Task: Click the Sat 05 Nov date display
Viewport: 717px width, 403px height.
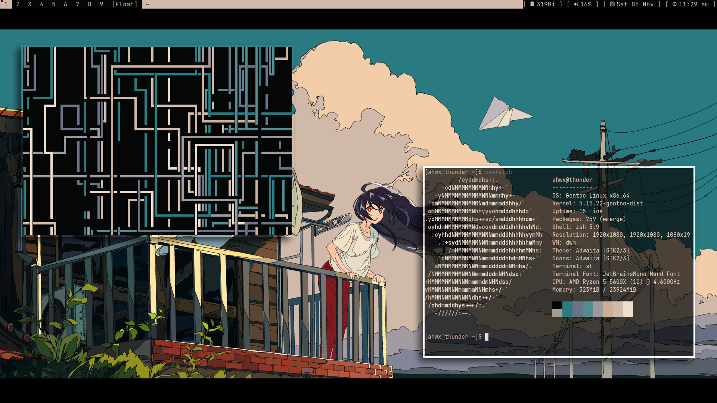Action: tap(635, 4)
